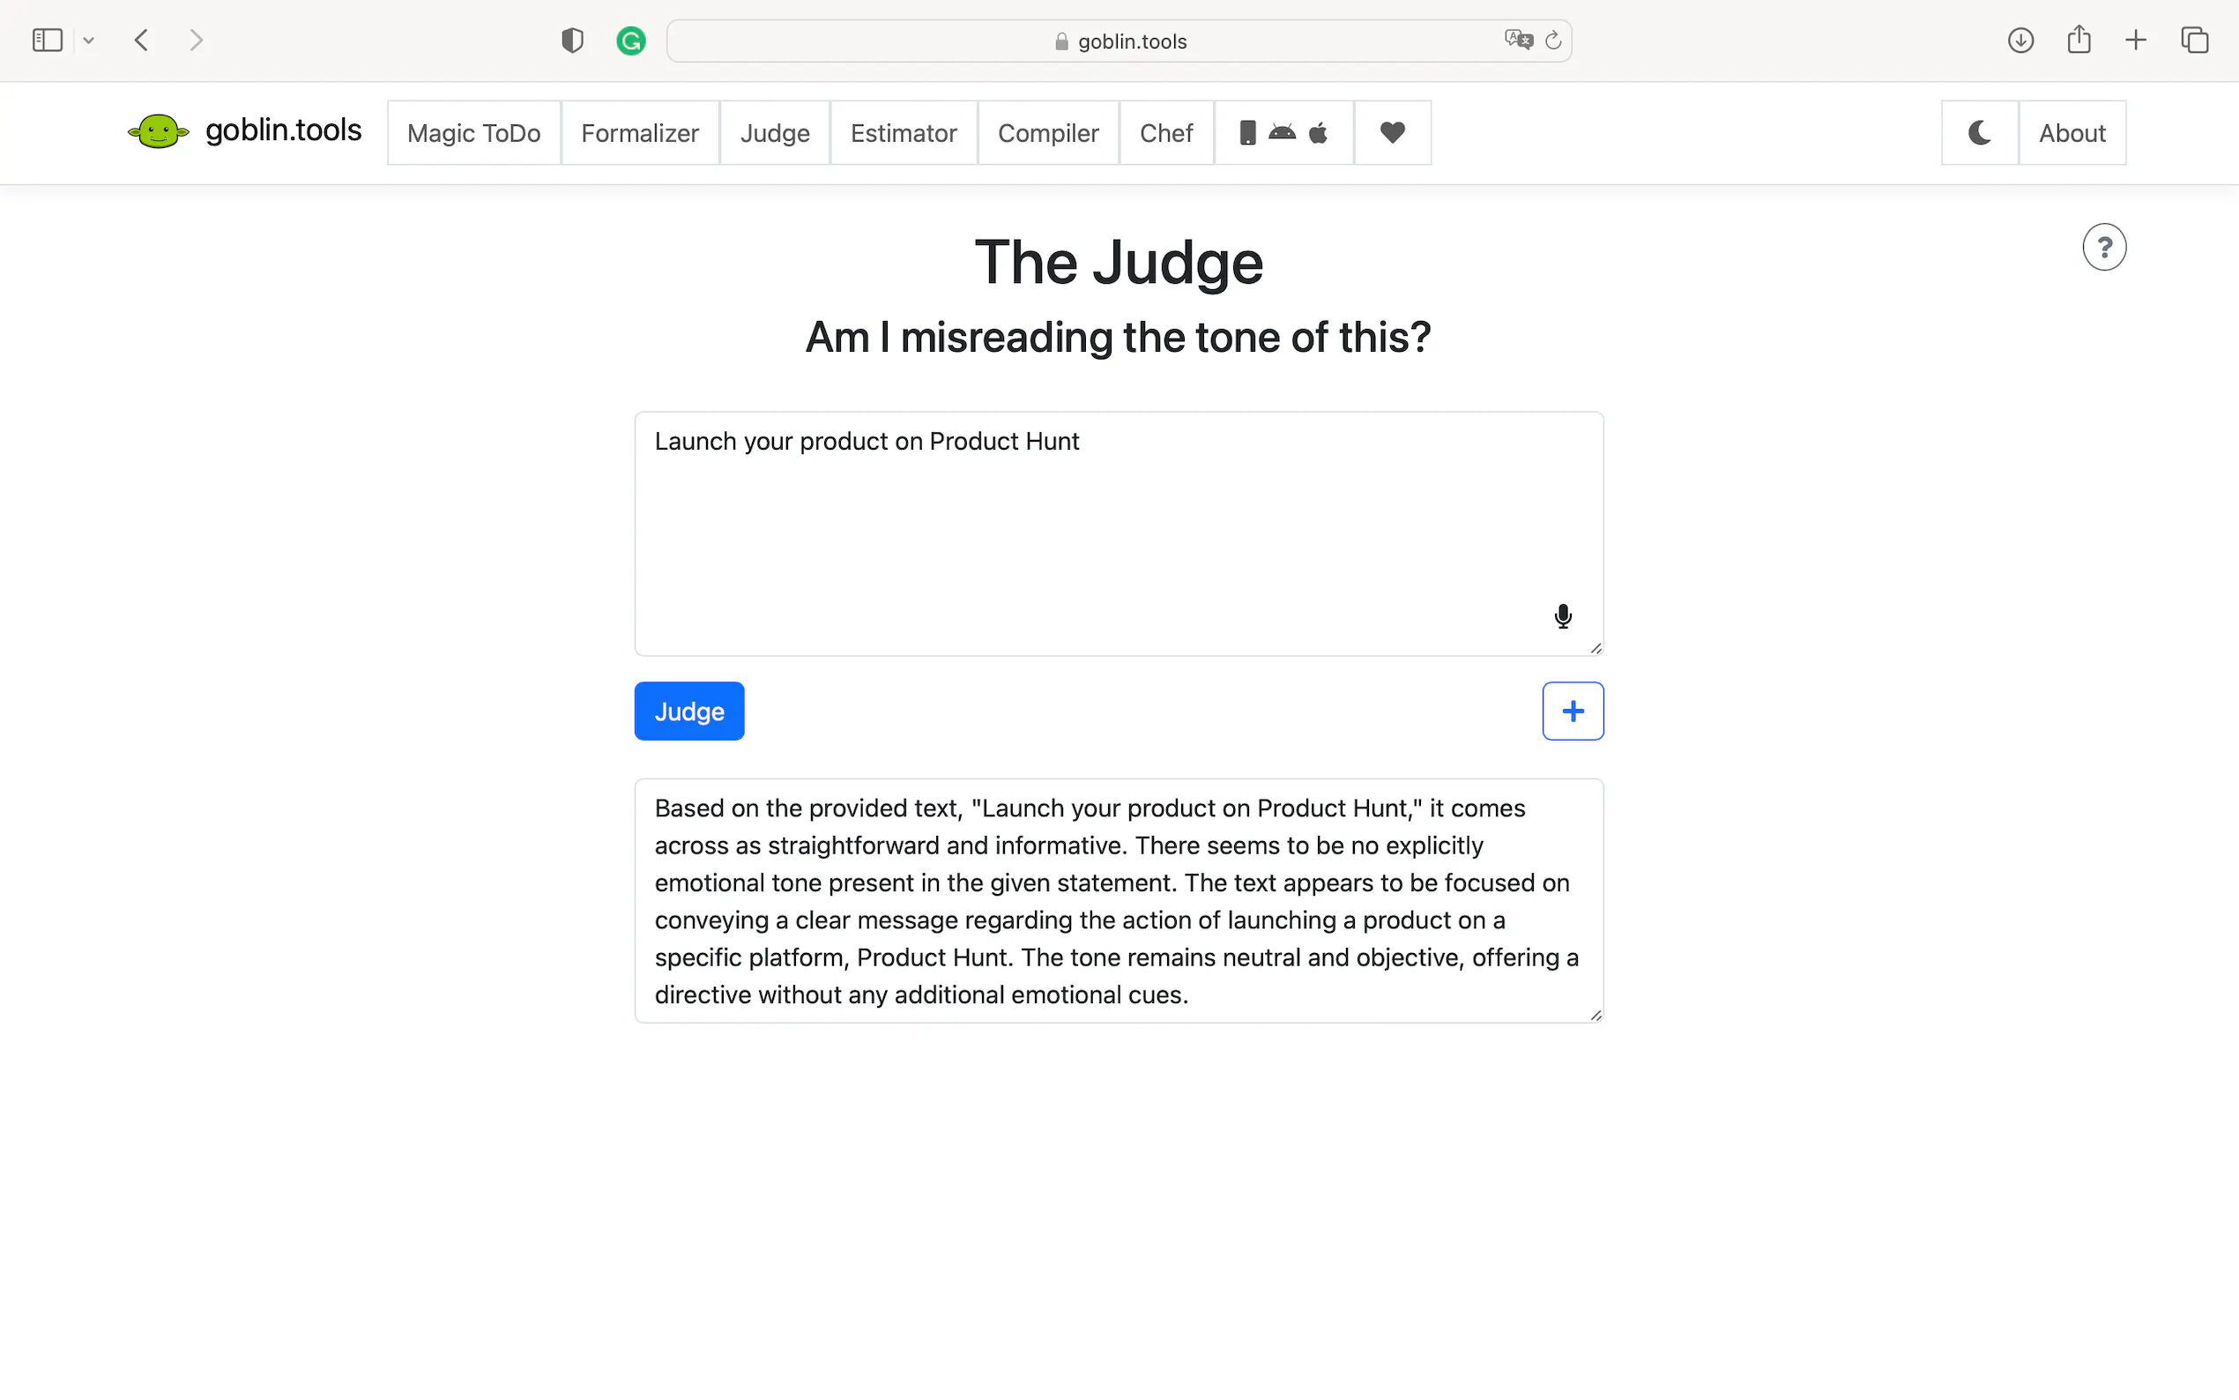Open the heart support page icon

[x=1392, y=132]
